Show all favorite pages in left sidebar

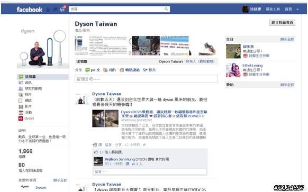(x=60, y=180)
